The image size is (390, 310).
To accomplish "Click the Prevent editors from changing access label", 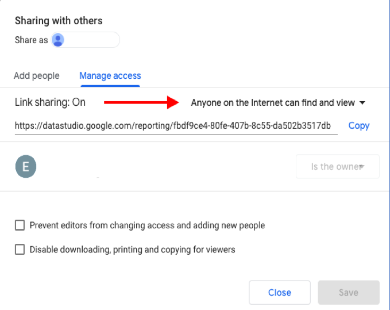I will tap(147, 225).
